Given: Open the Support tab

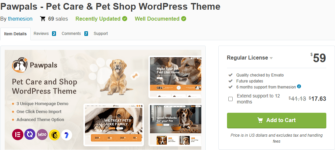Looking at the screenshot, I should click(x=101, y=34).
